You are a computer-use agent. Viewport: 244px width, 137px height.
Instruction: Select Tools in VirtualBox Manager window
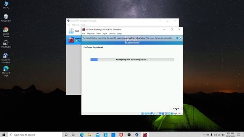(74, 31)
